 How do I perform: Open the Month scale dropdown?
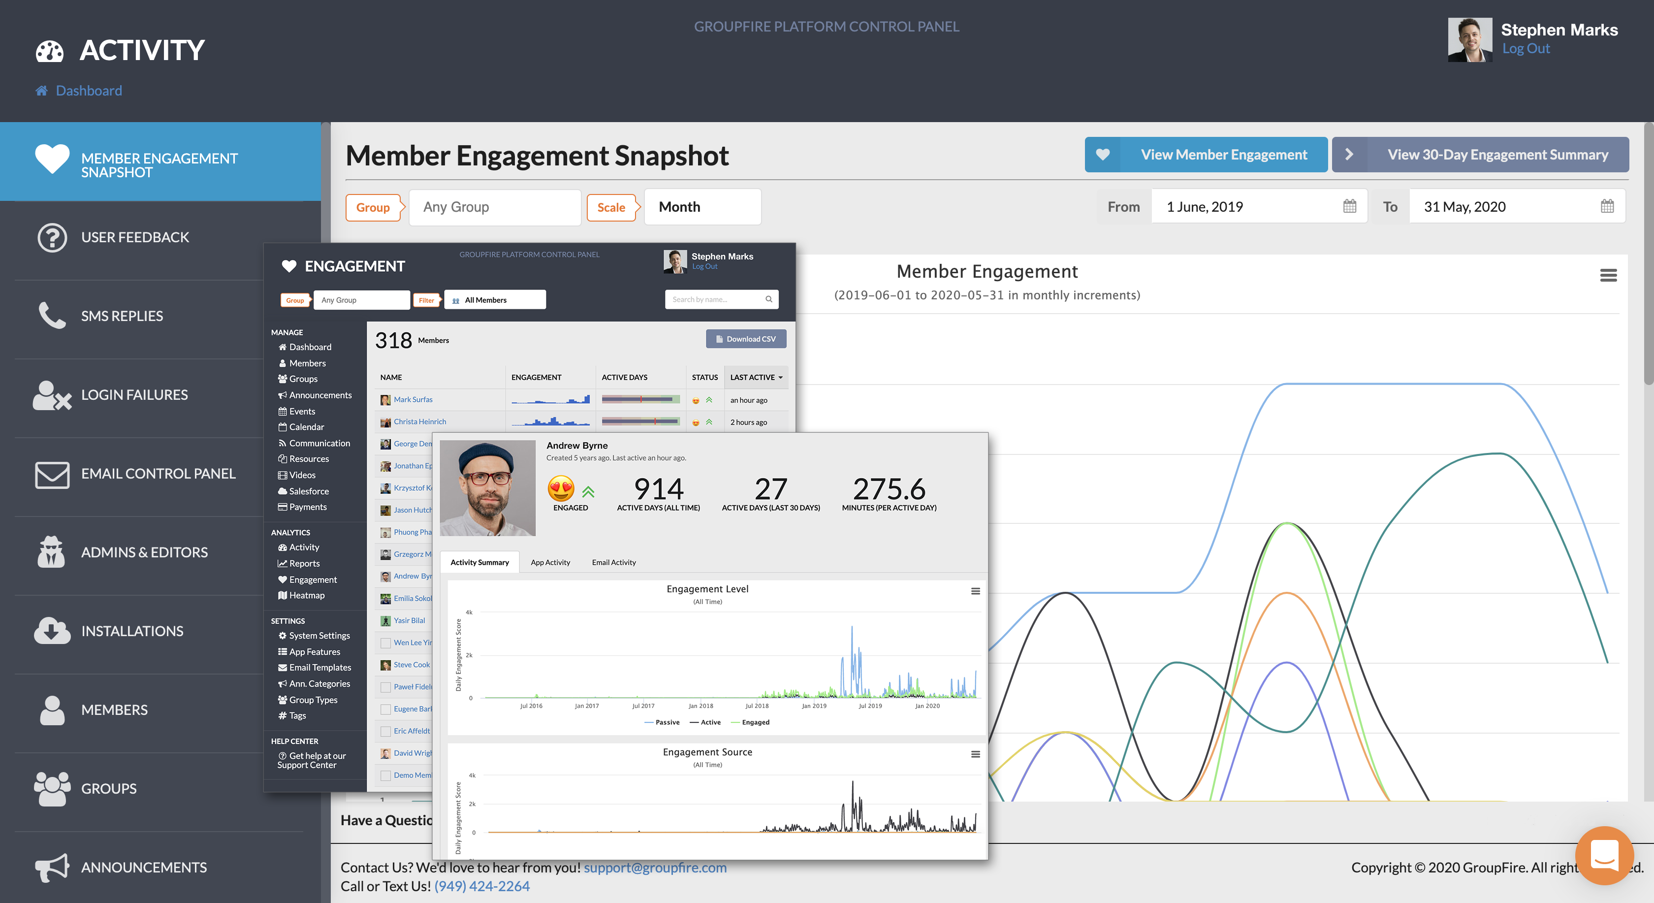pos(702,207)
